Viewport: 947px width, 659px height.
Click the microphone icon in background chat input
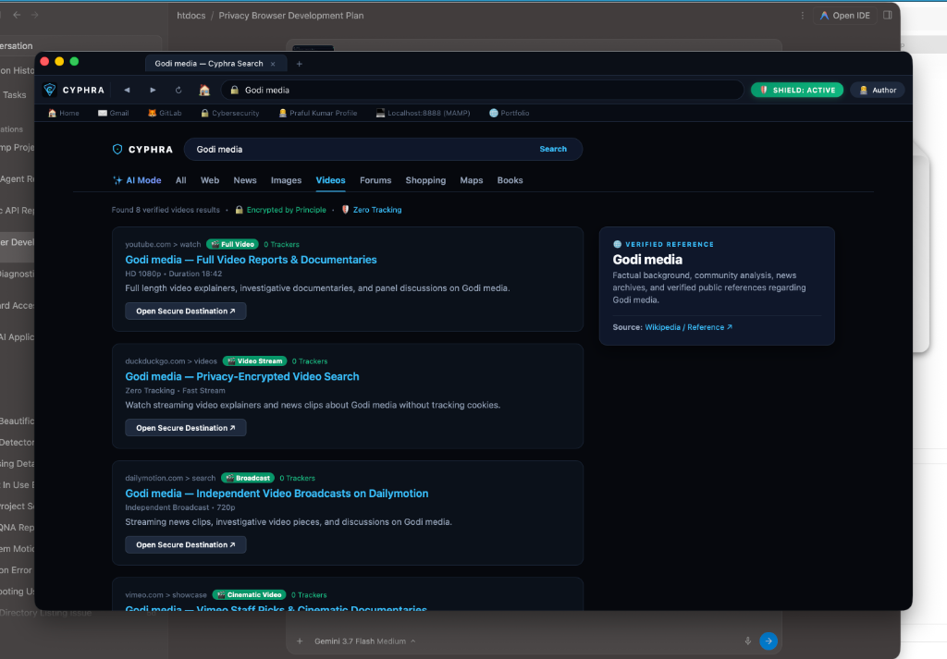[x=747, y=641]
